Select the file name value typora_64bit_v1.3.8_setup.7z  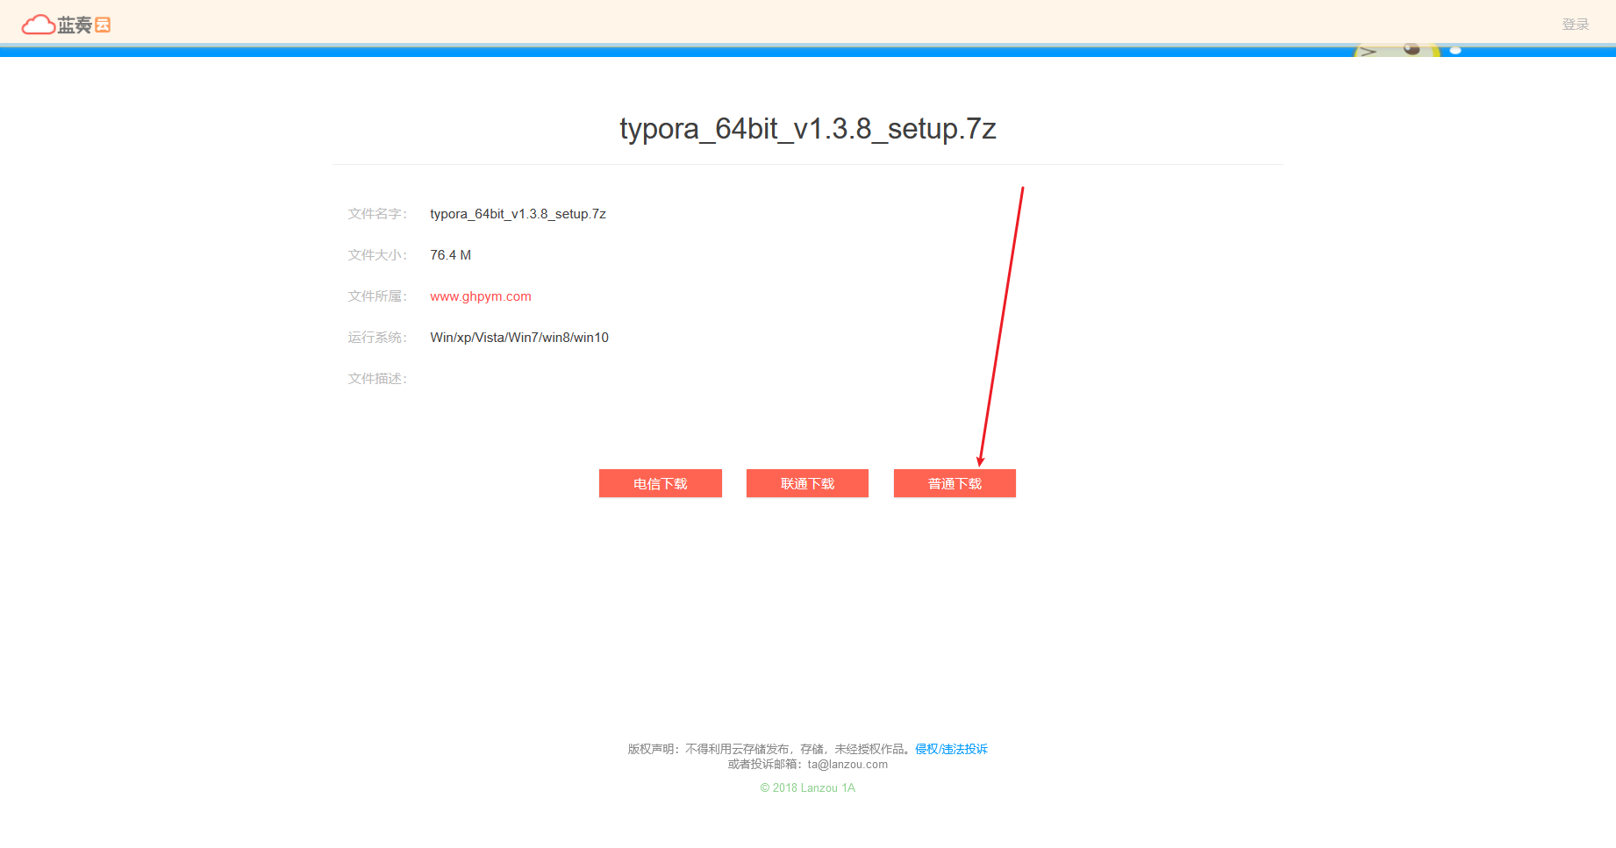pos(518,214)
